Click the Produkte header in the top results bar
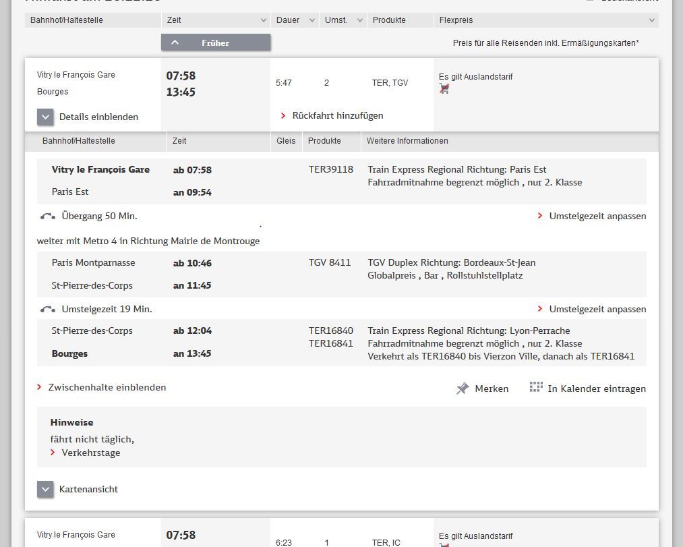Image resolution: width=683 pixels, height=547 pixels. 389,20
